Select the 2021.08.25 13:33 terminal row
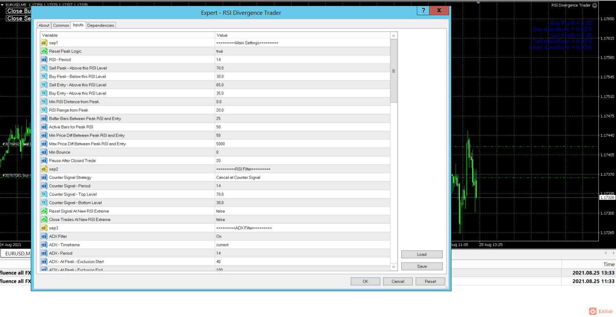The height and width of the screenshot is (317, 616). point(534,273)
